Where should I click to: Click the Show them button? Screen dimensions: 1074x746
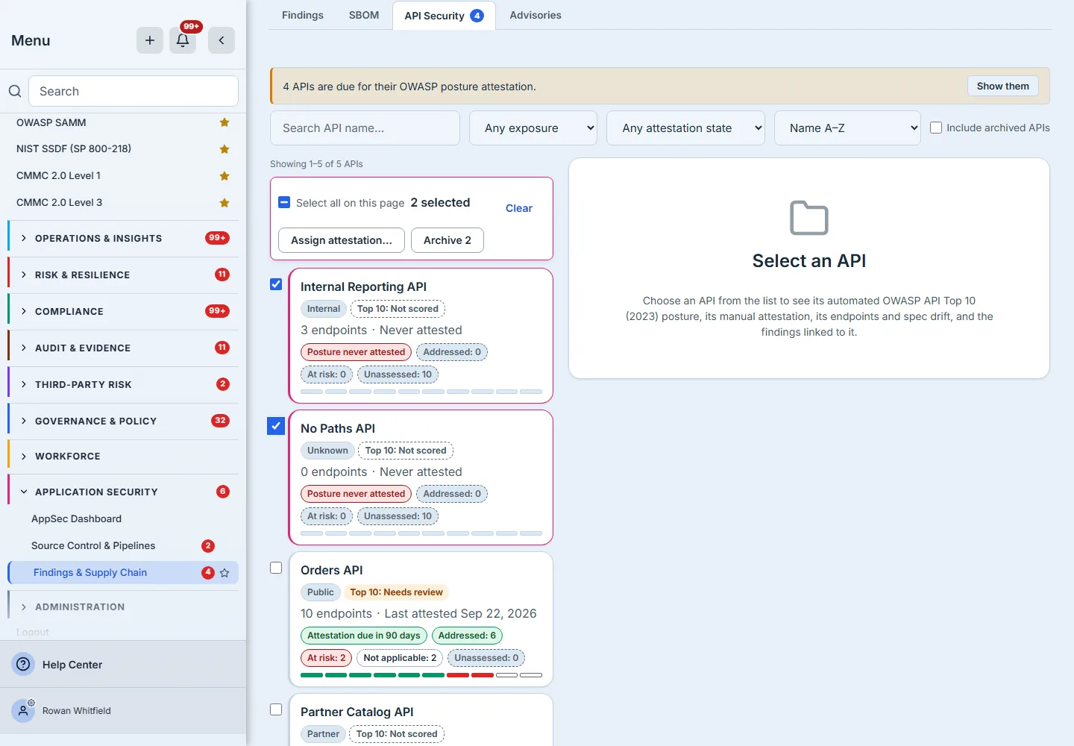(1002, 86)
